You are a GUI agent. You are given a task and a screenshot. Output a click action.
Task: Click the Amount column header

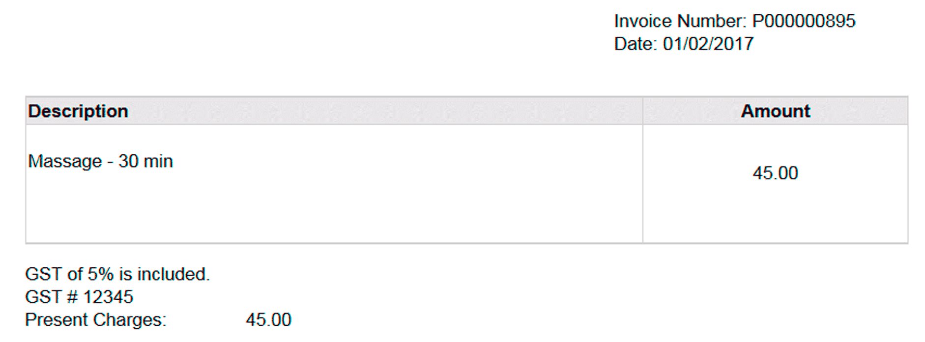[x=775, y=111]
